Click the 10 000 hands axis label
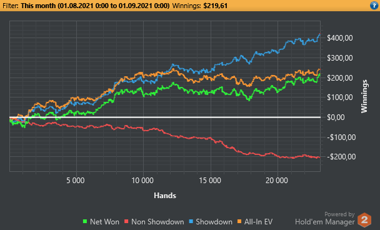 pos(142,181)
